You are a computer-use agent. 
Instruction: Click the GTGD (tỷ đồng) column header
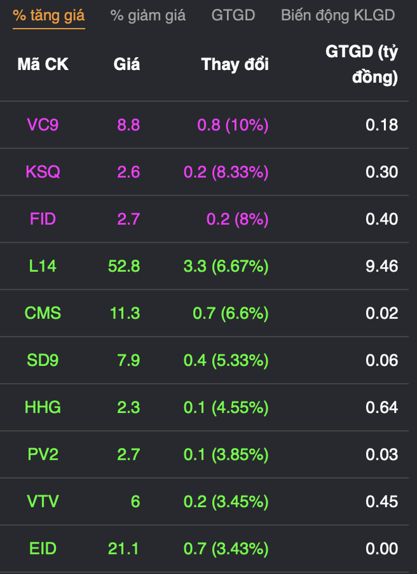pyautogui.click(x=361, y=64)
